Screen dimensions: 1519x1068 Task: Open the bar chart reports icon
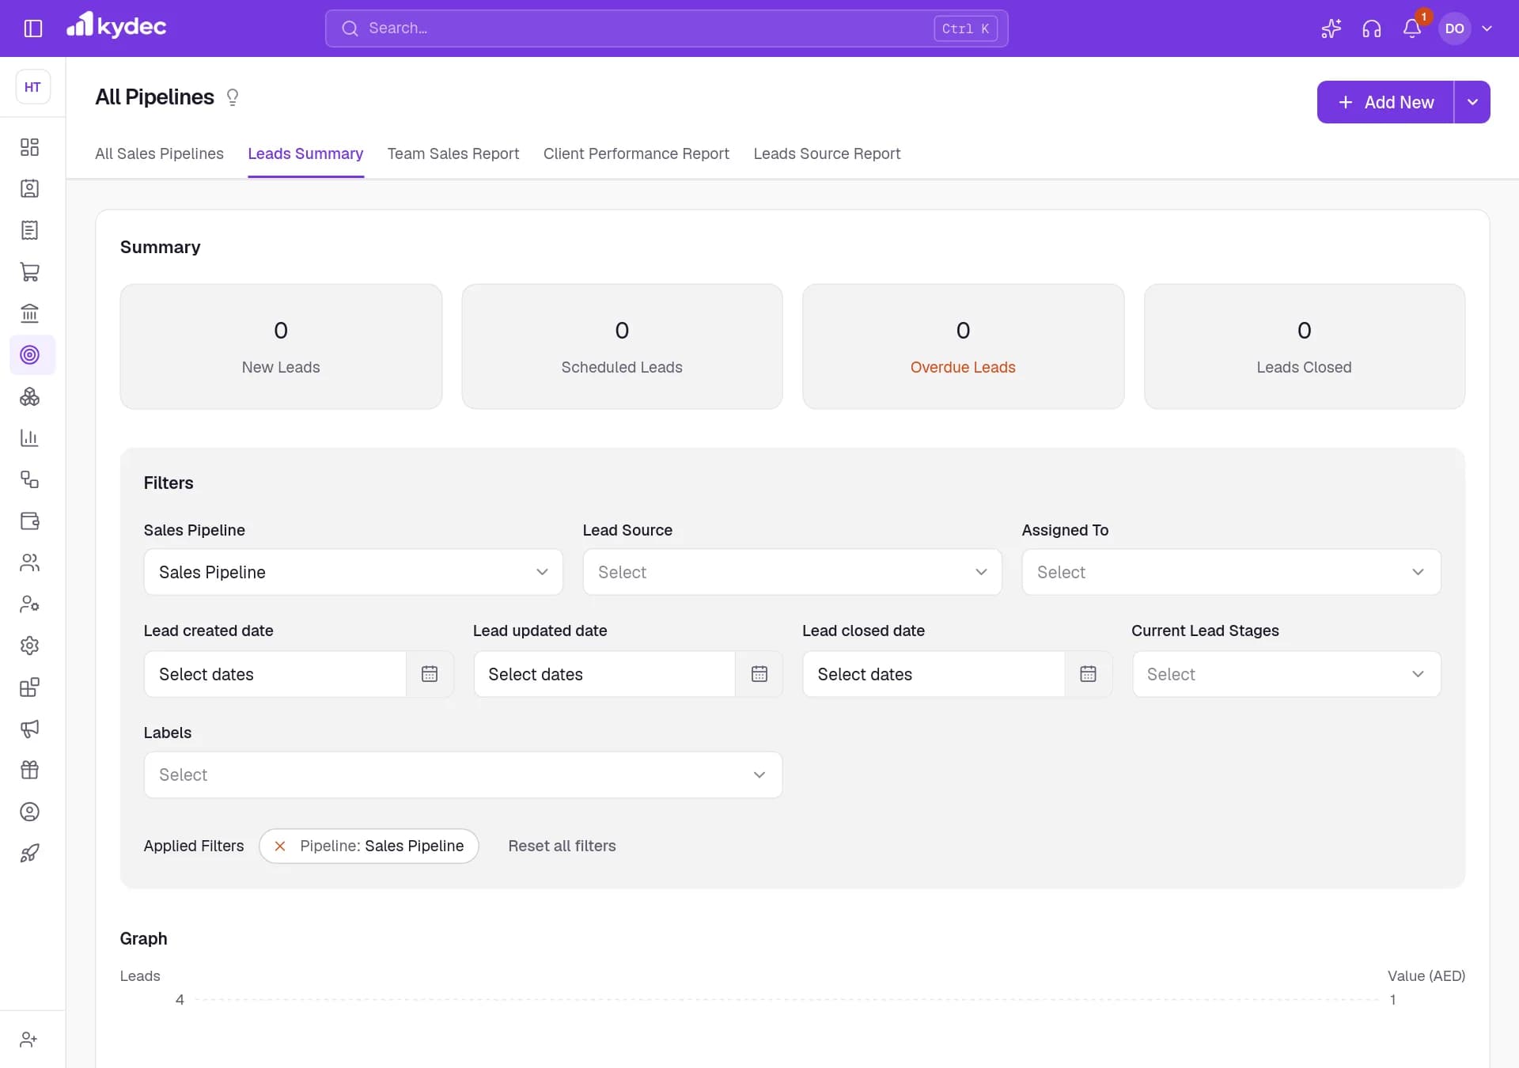pyautogui.click(x=29, y=437)
